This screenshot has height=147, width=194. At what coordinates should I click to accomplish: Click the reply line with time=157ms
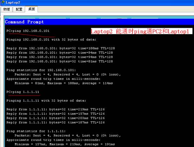pos(55,114)
